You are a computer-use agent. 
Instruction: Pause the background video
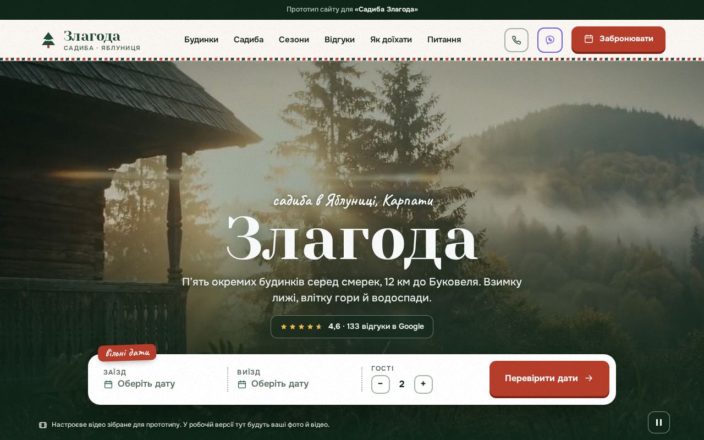[658, 422]
